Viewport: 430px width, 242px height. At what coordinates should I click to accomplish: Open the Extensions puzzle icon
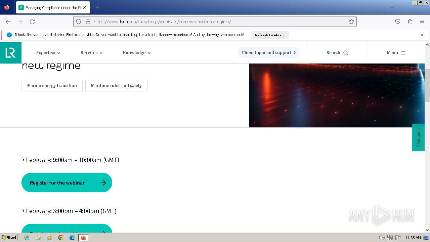[x=410, y=22]
